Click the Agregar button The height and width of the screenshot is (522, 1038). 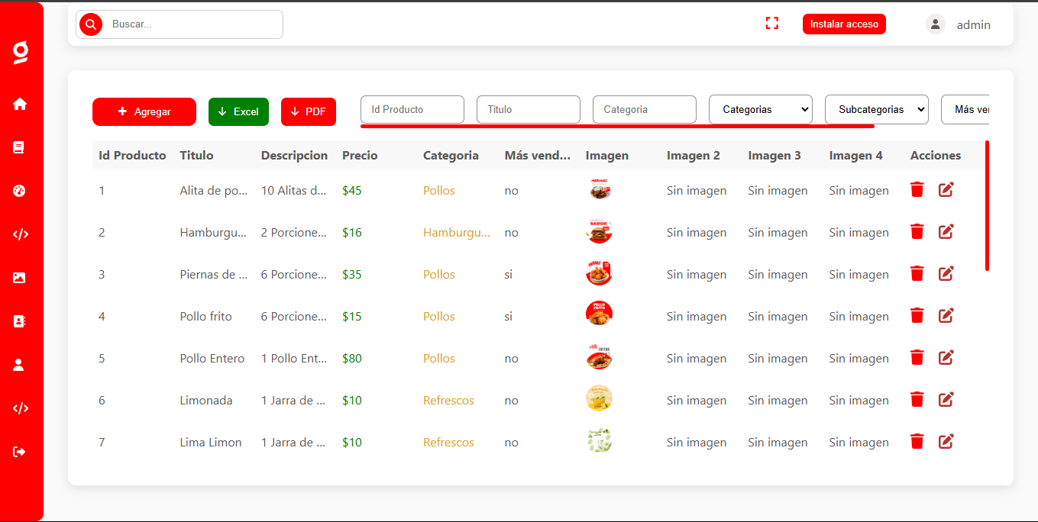(144, 111)
